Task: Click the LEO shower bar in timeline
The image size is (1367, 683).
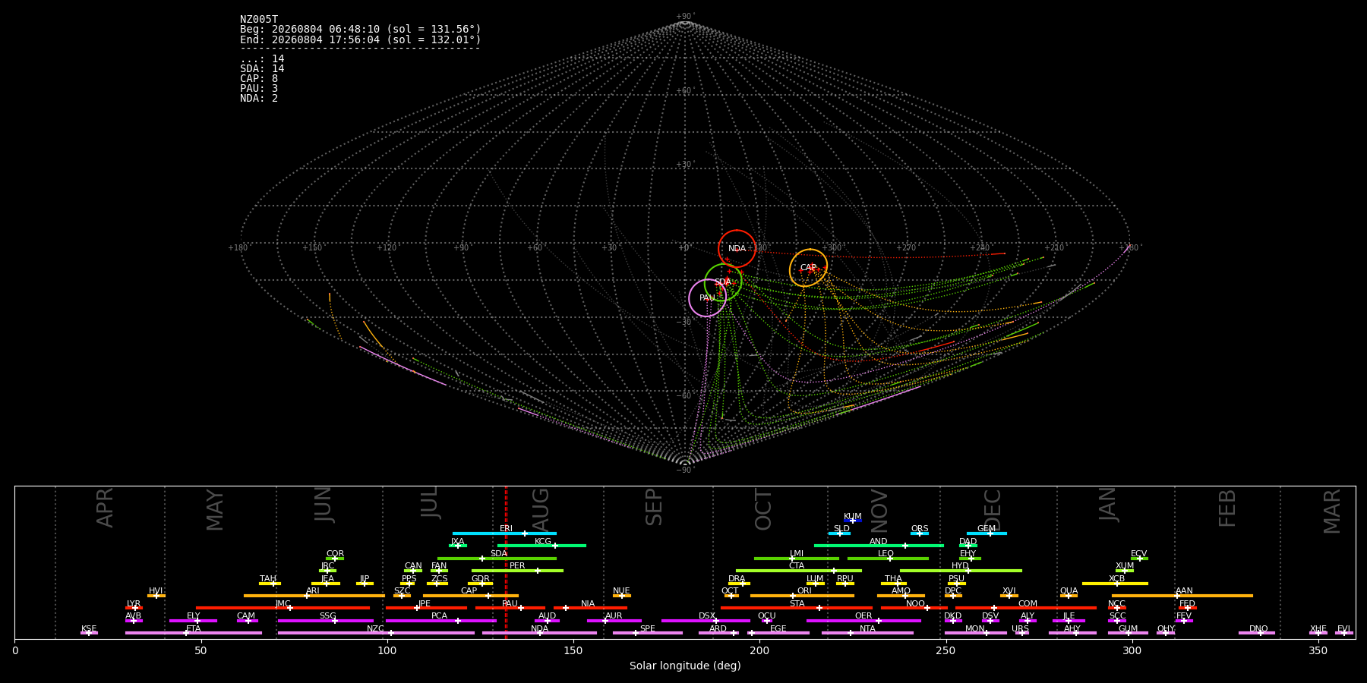Action: [x=888, y=559]
